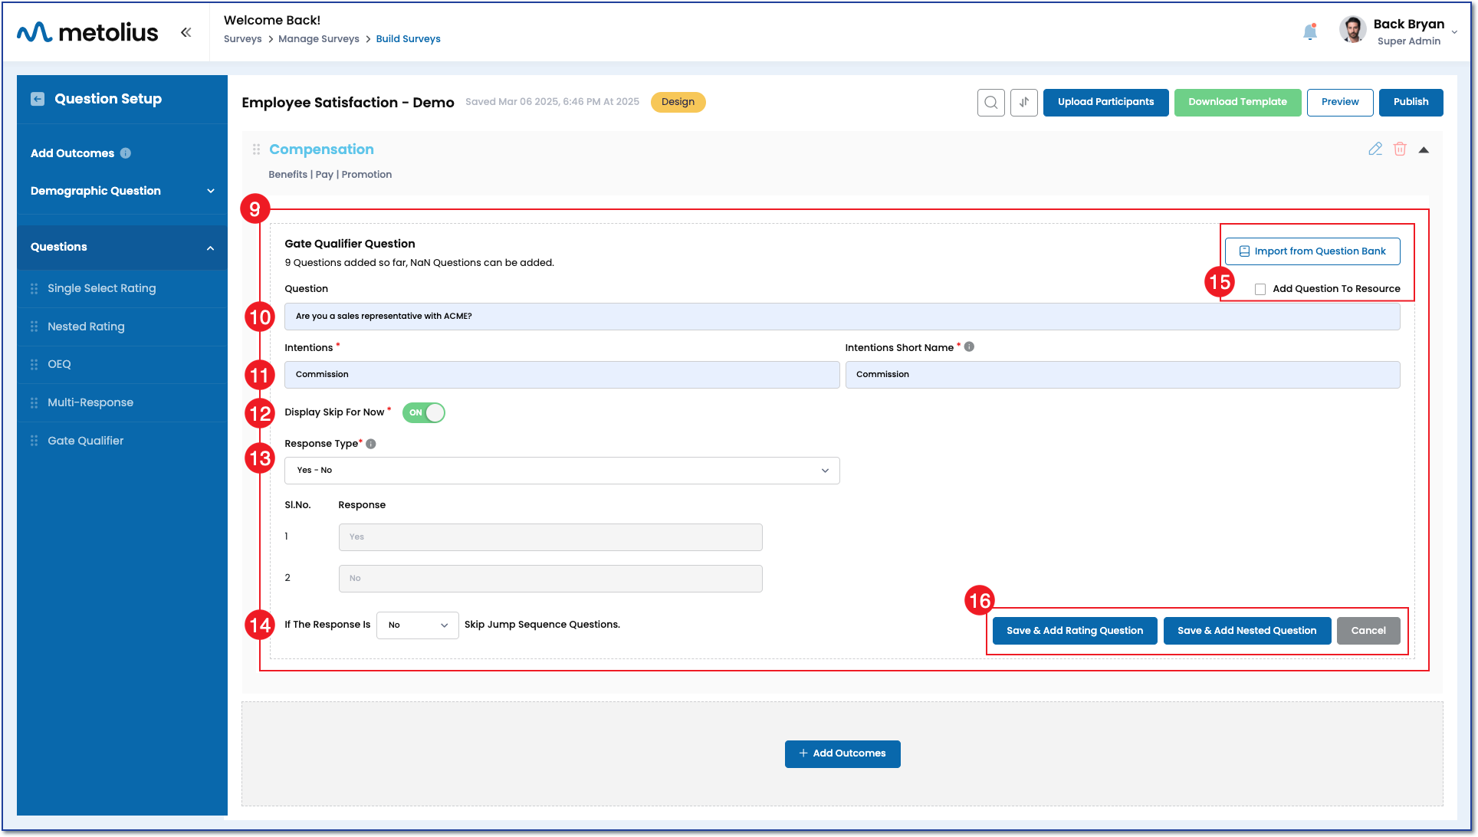Toggle Display Skip For Now switch
1478x837 pixels.
tap(424, 412)
